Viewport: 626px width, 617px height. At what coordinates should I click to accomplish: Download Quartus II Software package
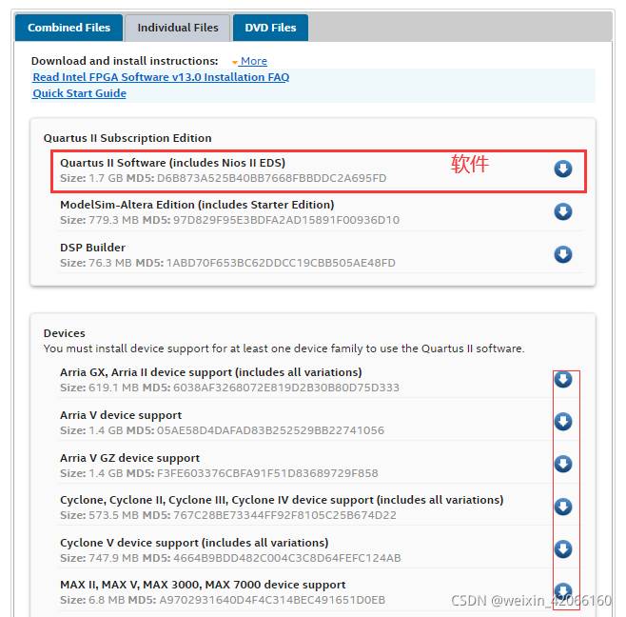(x=563, y=169)
